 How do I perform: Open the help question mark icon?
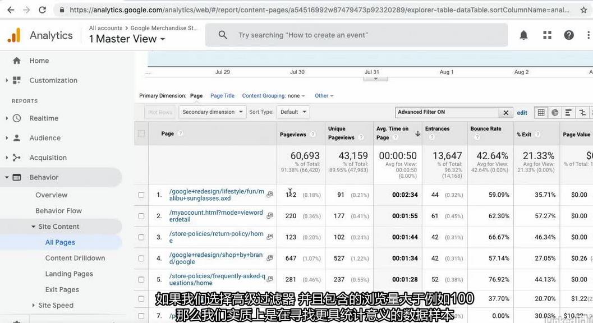tap(569, 35)
